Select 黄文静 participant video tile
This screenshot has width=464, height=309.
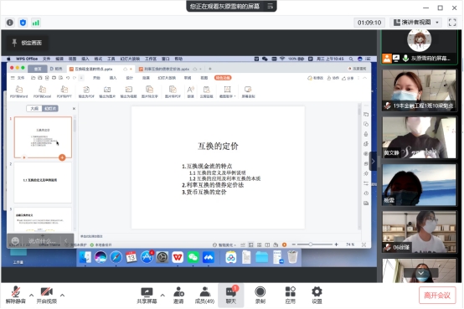pos(419,137)
